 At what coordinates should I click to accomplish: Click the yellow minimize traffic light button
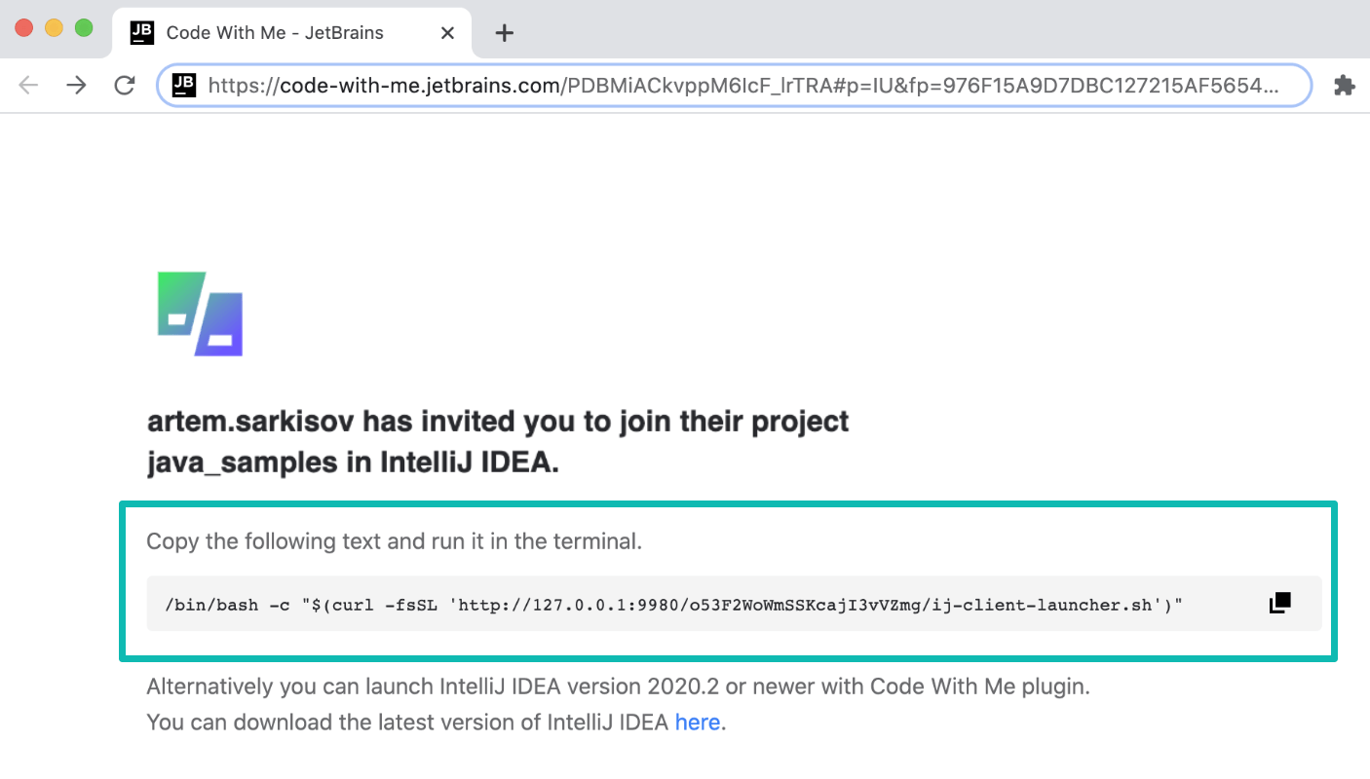coord(55,31)
